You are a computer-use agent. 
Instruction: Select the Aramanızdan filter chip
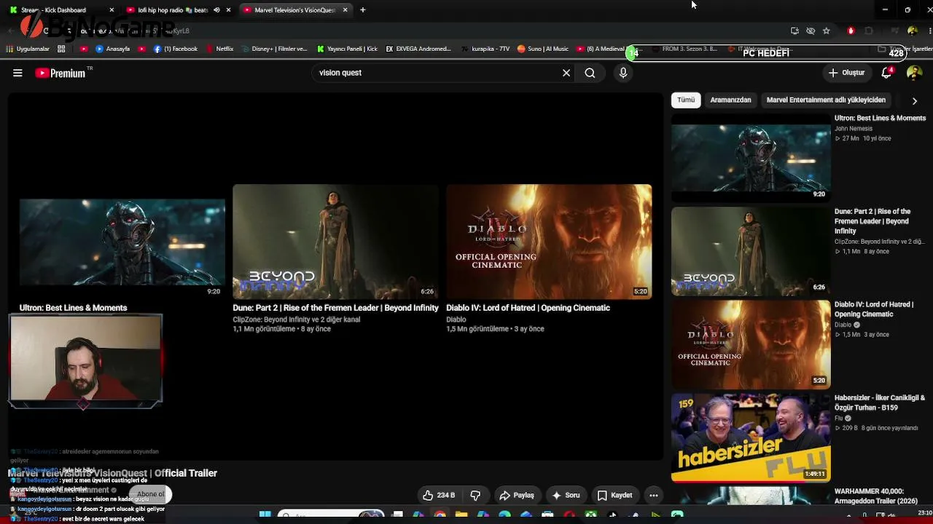tap(730, 100)
